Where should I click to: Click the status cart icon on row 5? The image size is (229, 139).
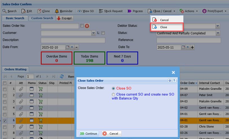pyautogui.click(x=41, y=114)
